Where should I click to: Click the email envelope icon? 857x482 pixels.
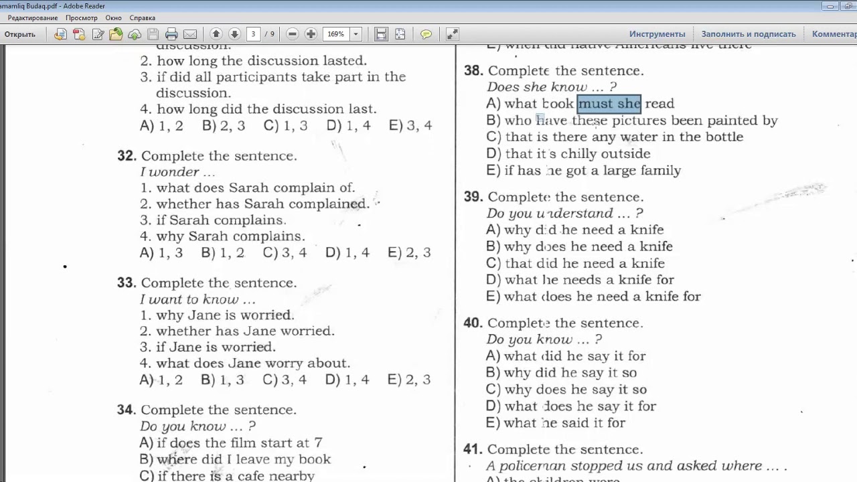(190, 34)
